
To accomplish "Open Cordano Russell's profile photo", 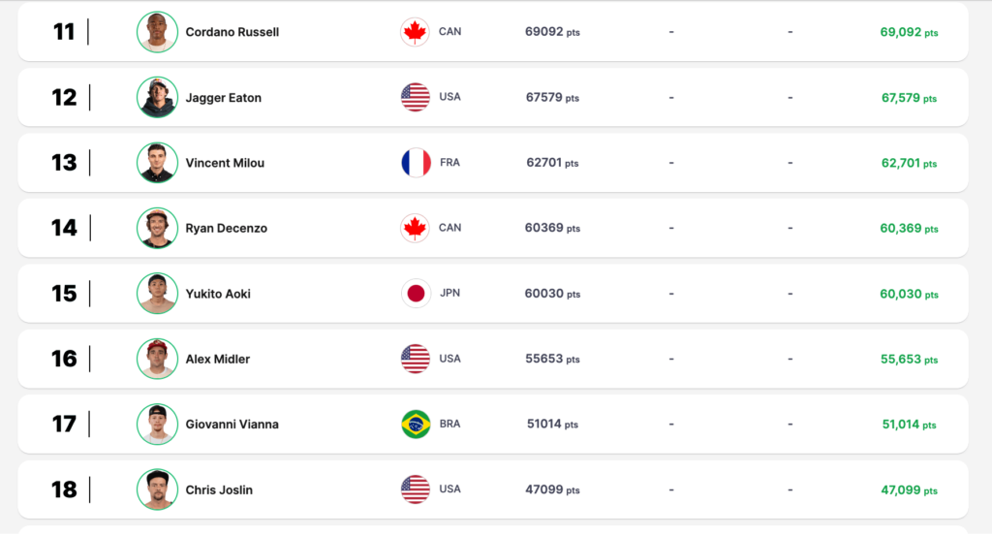I will click(157, 32).
